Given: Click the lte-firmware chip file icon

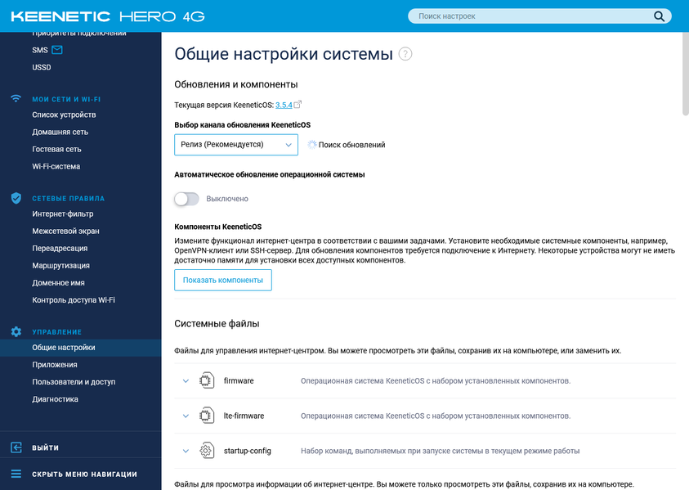Looking at the screenshot, I should click(207, 416).
